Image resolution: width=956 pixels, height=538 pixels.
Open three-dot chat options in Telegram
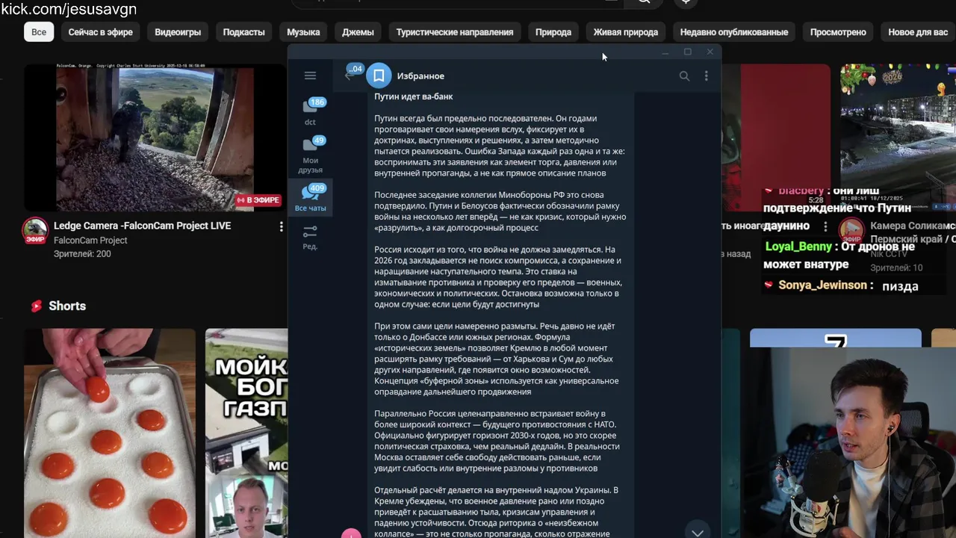(706, 75)
